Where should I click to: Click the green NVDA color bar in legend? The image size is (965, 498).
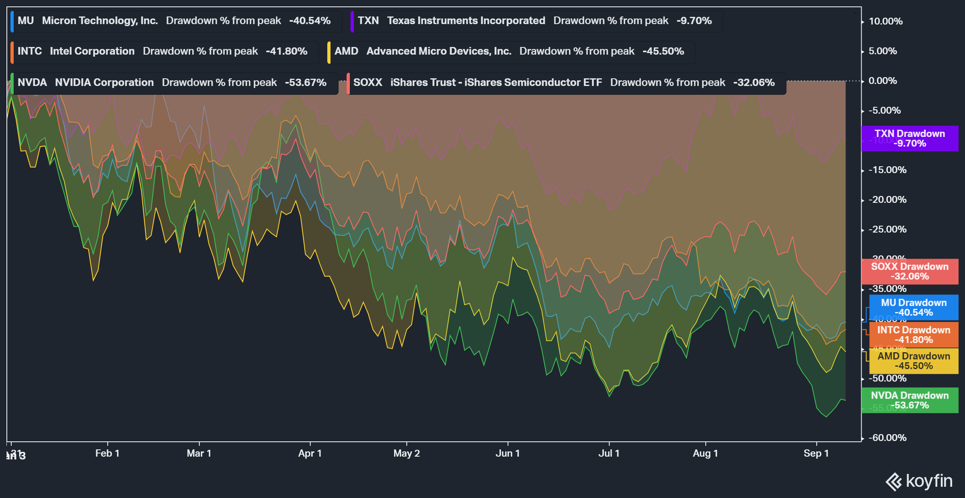12,83
